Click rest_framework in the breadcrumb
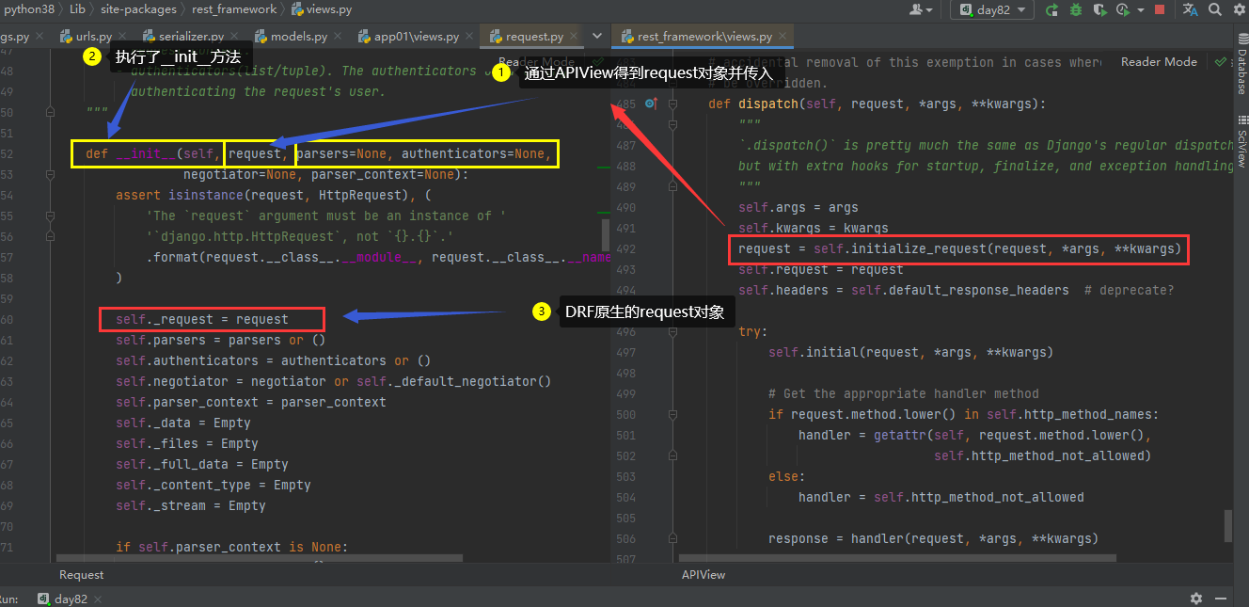This screenshot has height=607, width=1249. [x=234, y=9]
